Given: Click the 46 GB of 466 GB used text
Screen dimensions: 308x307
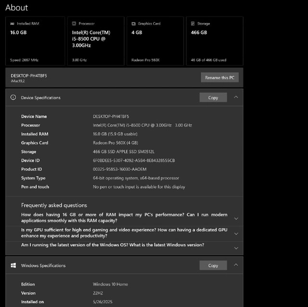Looking at the screenshot, I should click(208, 61).
